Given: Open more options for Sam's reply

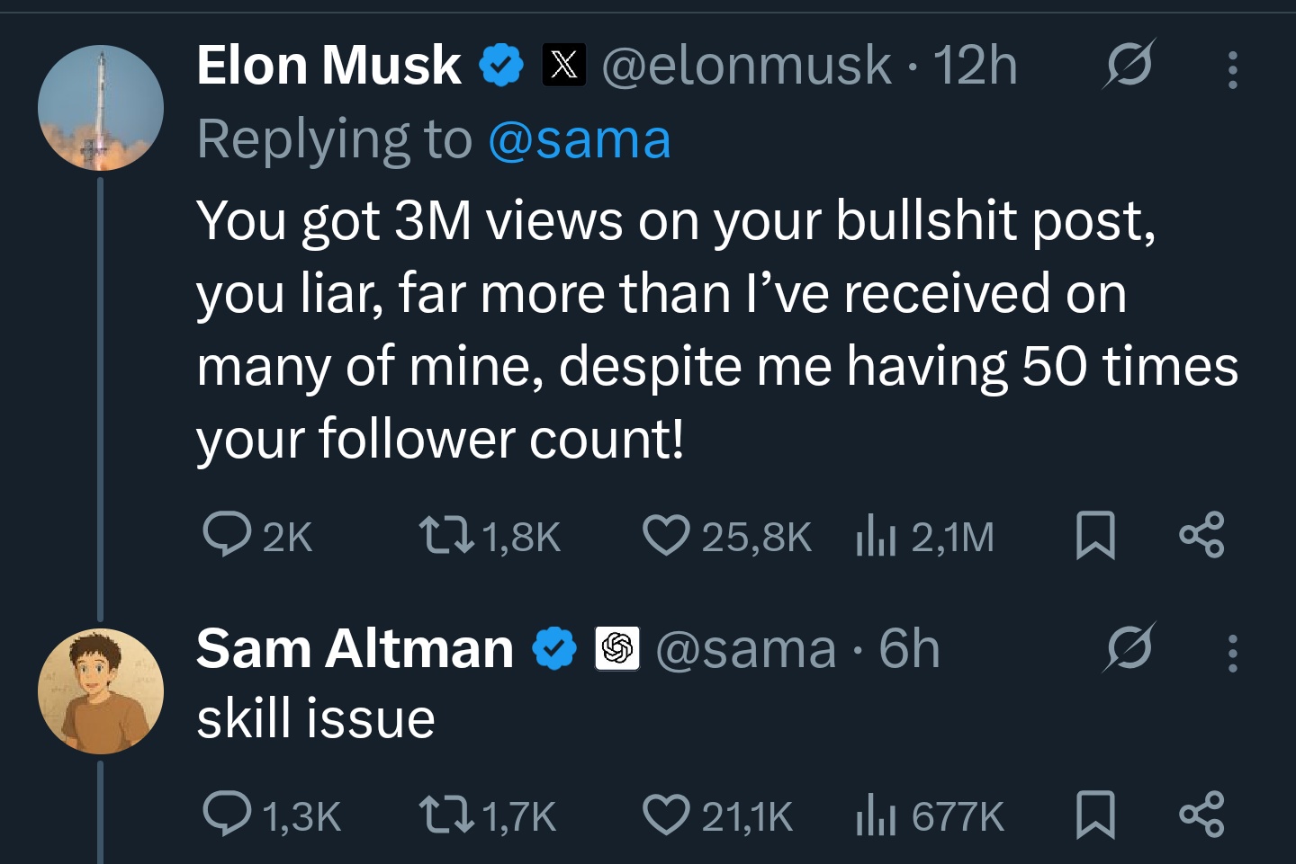Looking at the screenshot, I should [x=1232, y=653].
